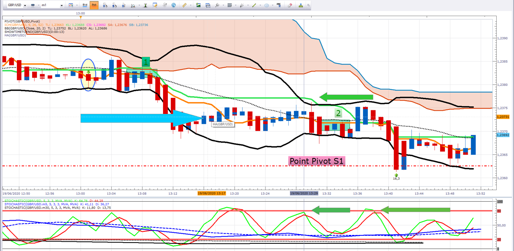
Task: Click the magnifier zoom mode icon
Action: point(133,6)
